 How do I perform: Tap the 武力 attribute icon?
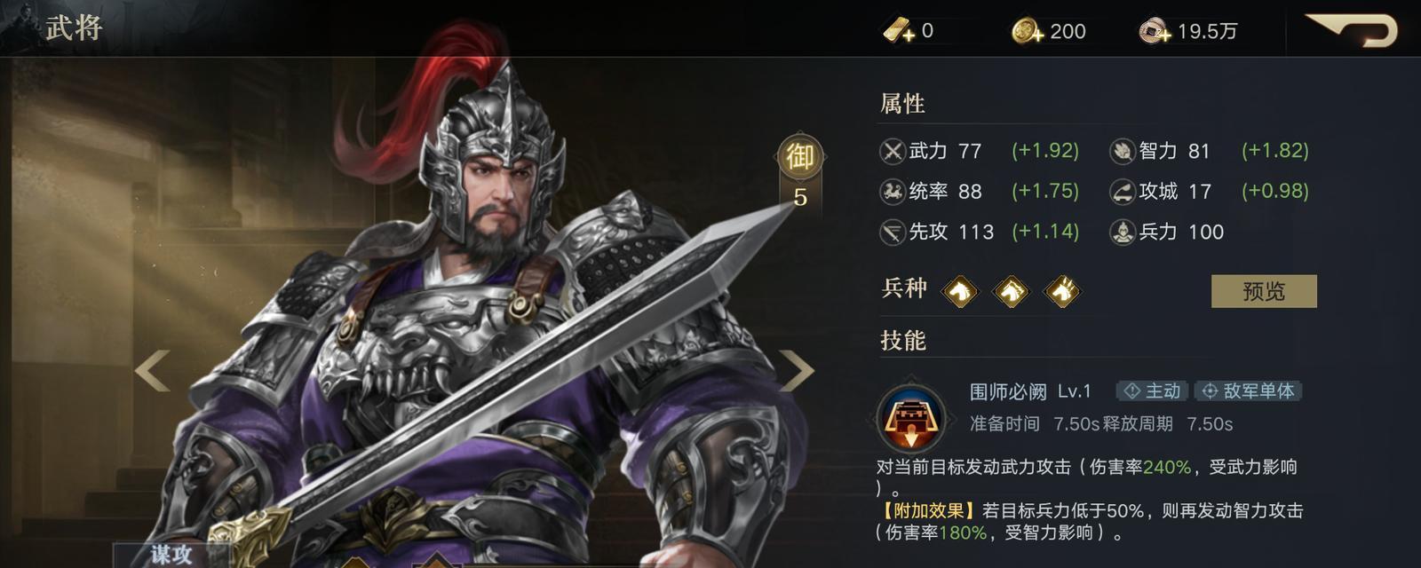(893, 151)
